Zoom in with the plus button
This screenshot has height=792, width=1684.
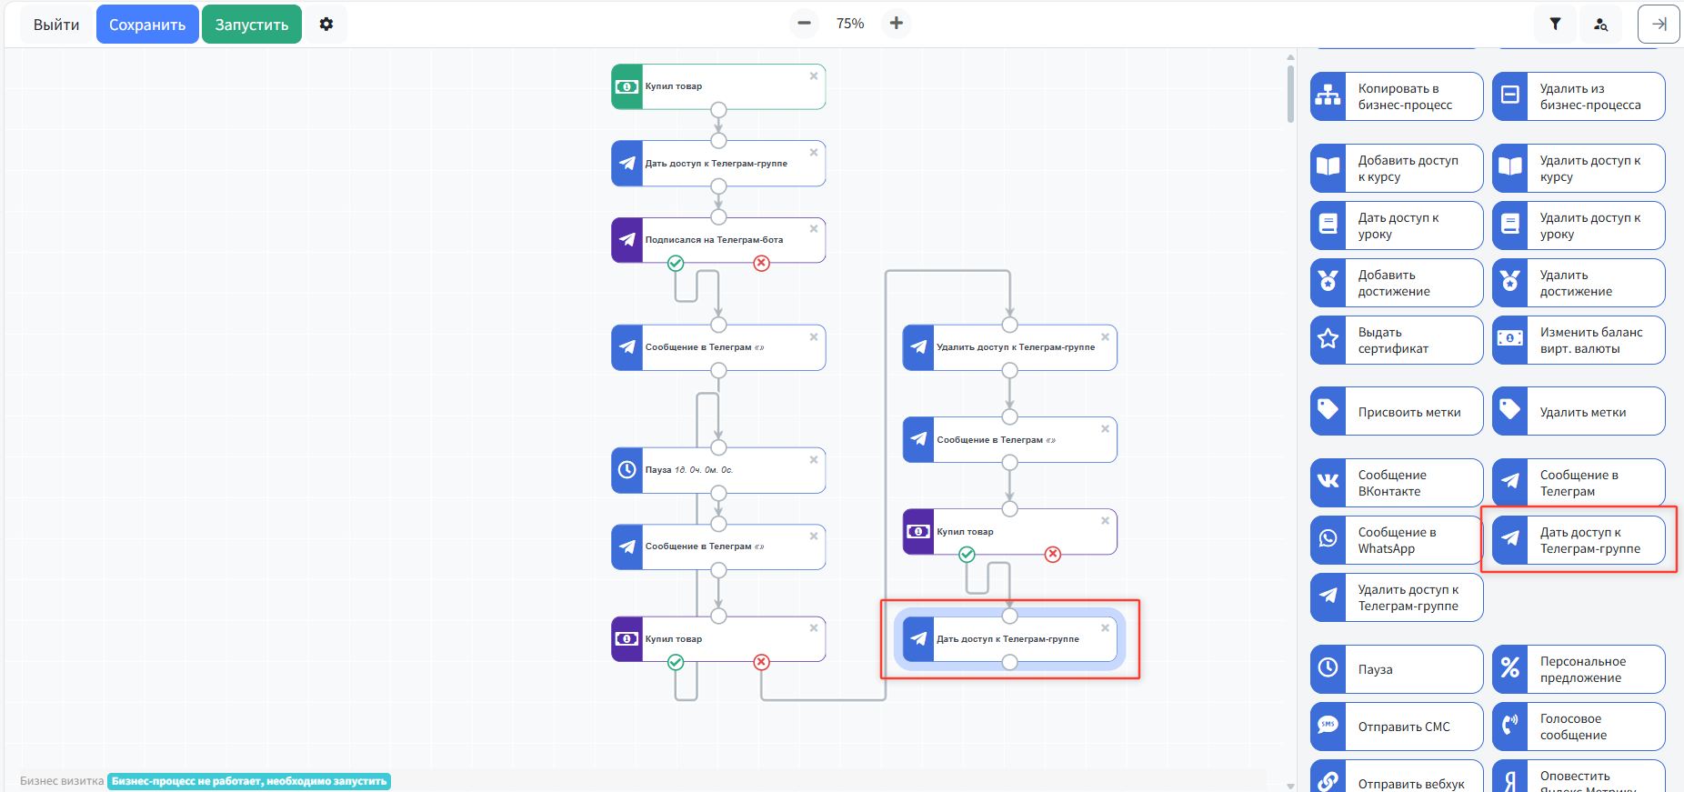[x=897, y=24]
